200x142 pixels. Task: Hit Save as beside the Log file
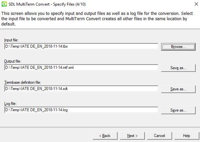tap(178, 110)
